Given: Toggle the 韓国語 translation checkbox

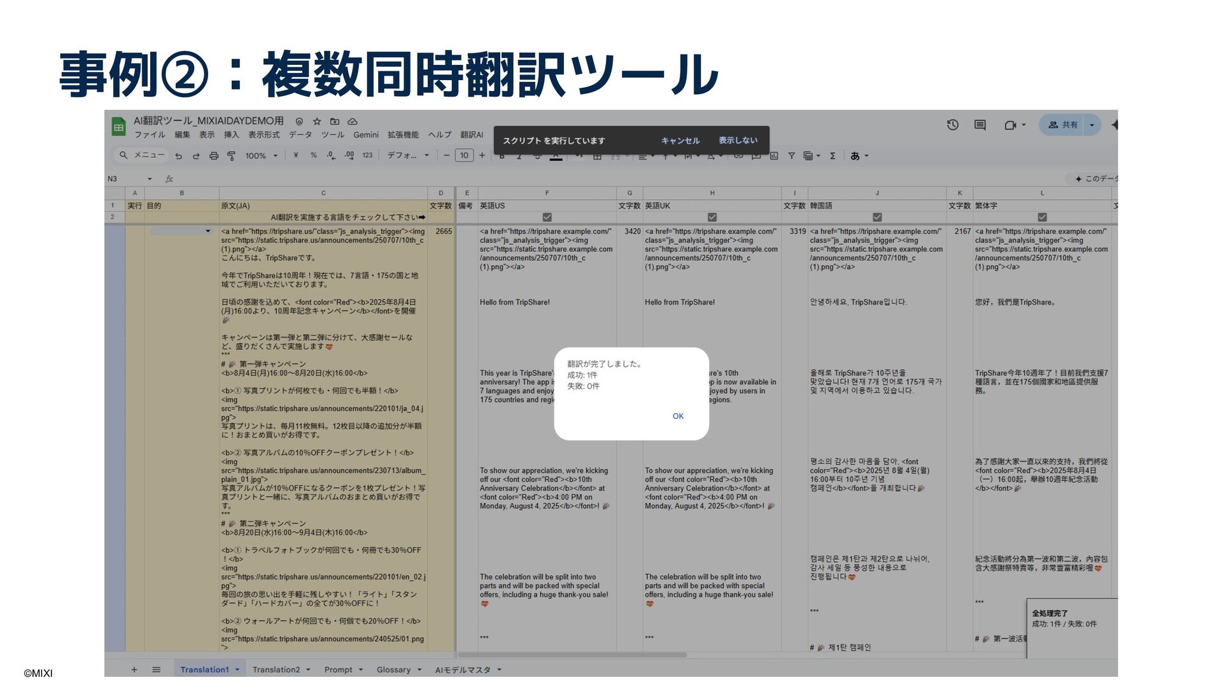Looking at the screenshot, I should (877, 218).
